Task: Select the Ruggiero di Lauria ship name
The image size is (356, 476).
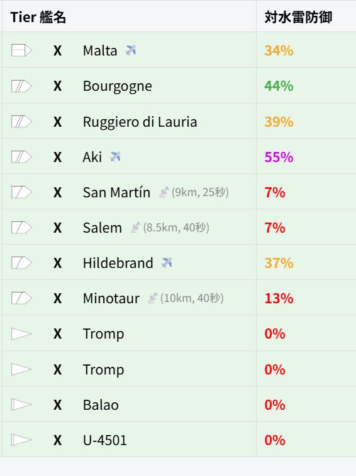Action: tap(140, 122)
